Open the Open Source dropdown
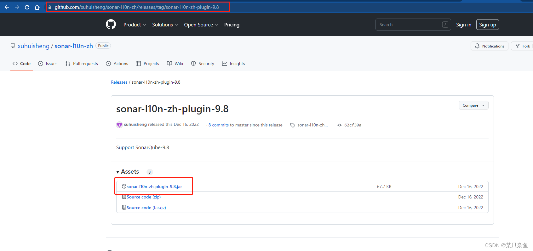The height and width of the screenshot is (251, 533). point(201,25)
